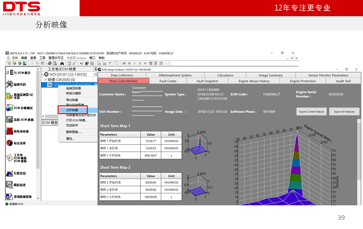Viewport: 363px width, 229px height.
Task: Open 工作单 ECM 映像 ECM 模板 sidebar item
Action: [17, 158]
